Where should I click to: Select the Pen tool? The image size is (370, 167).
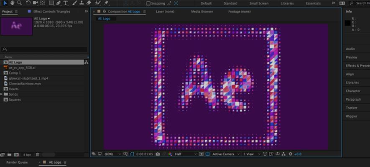coord(59,3)
